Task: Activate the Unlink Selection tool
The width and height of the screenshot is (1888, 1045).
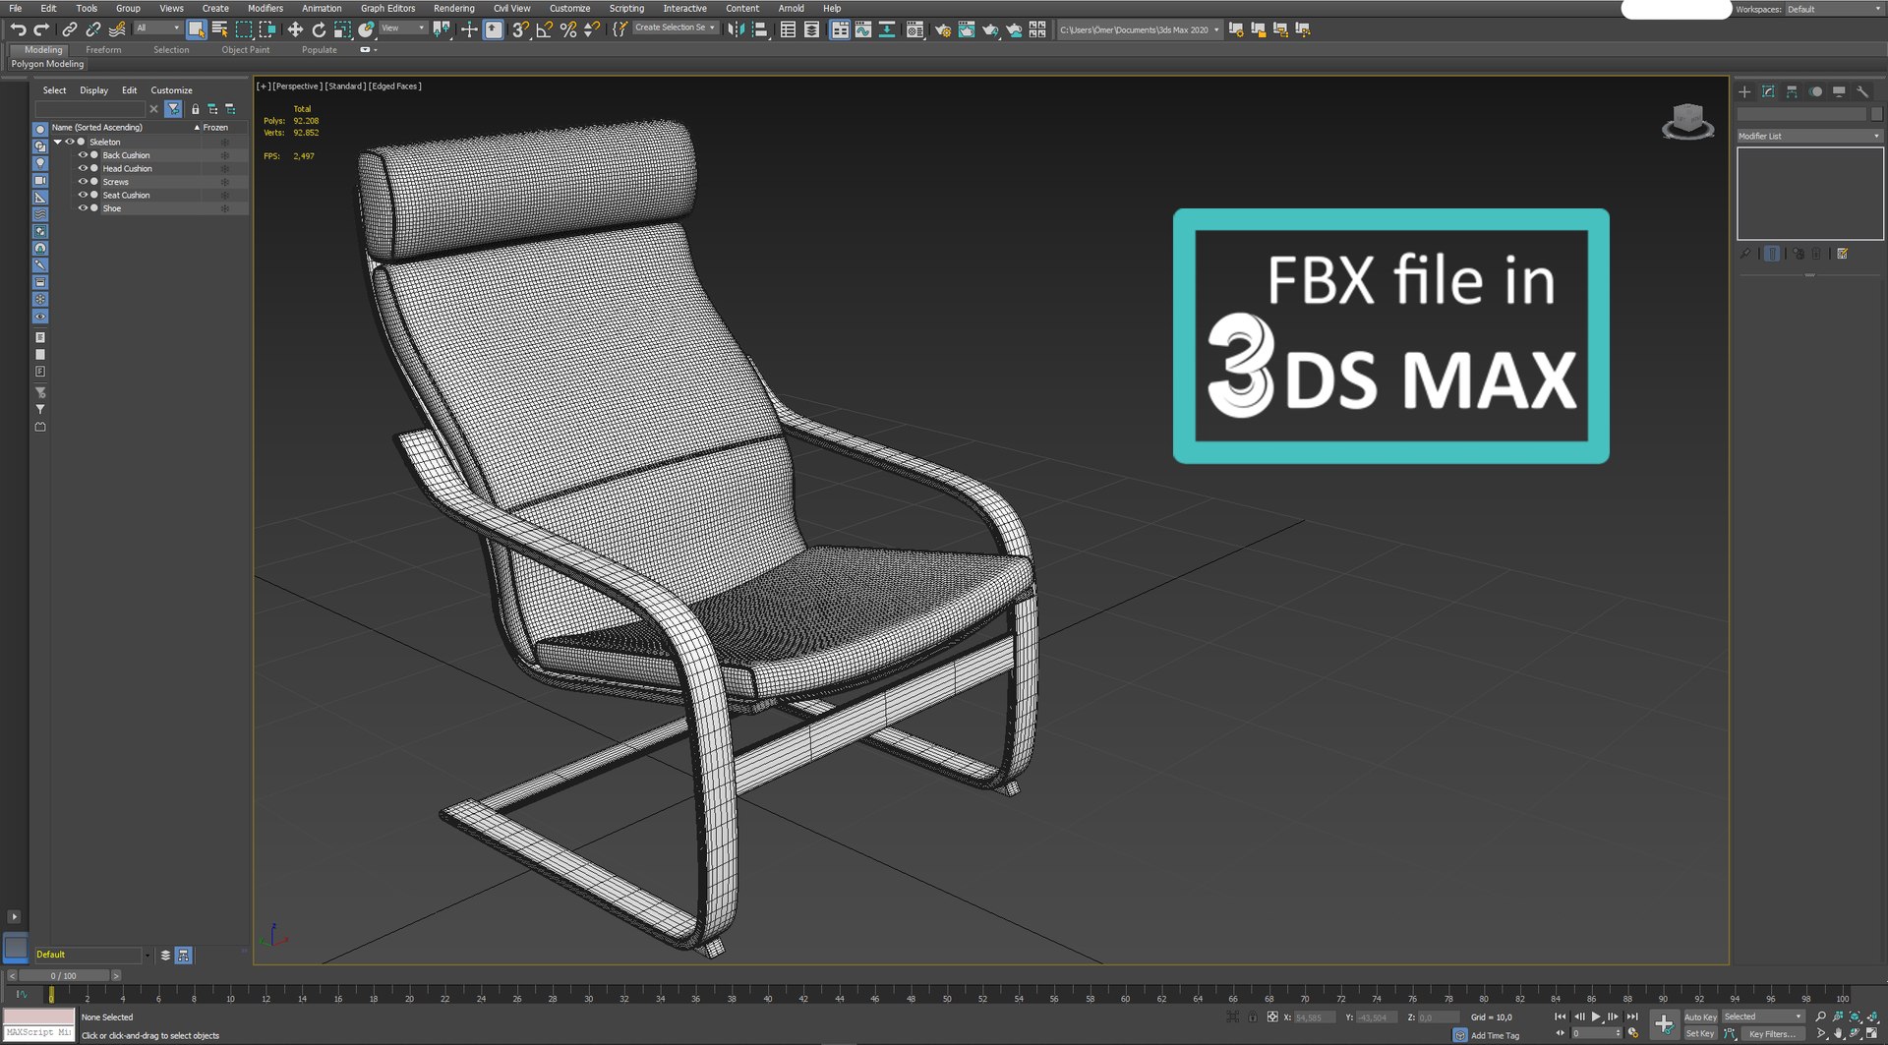Action: coord(93,29)
